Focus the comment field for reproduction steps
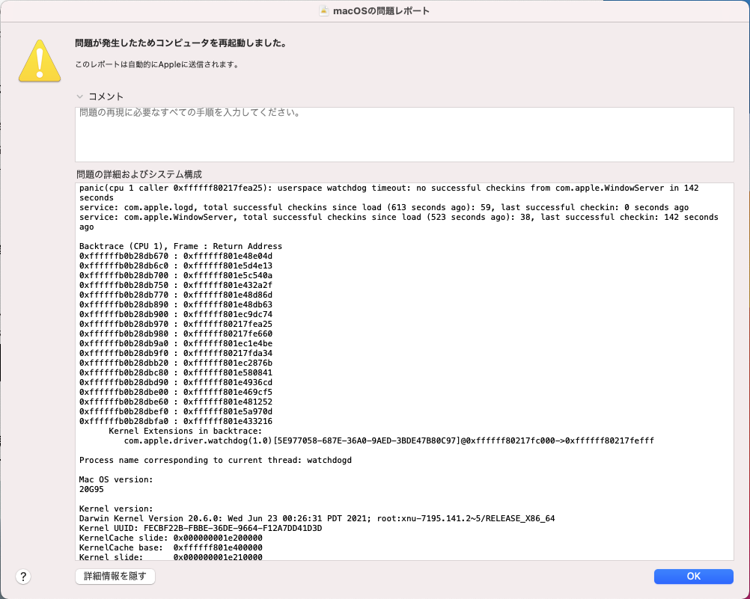This screenshot has width=750, height=599. (x=404, y=135)
